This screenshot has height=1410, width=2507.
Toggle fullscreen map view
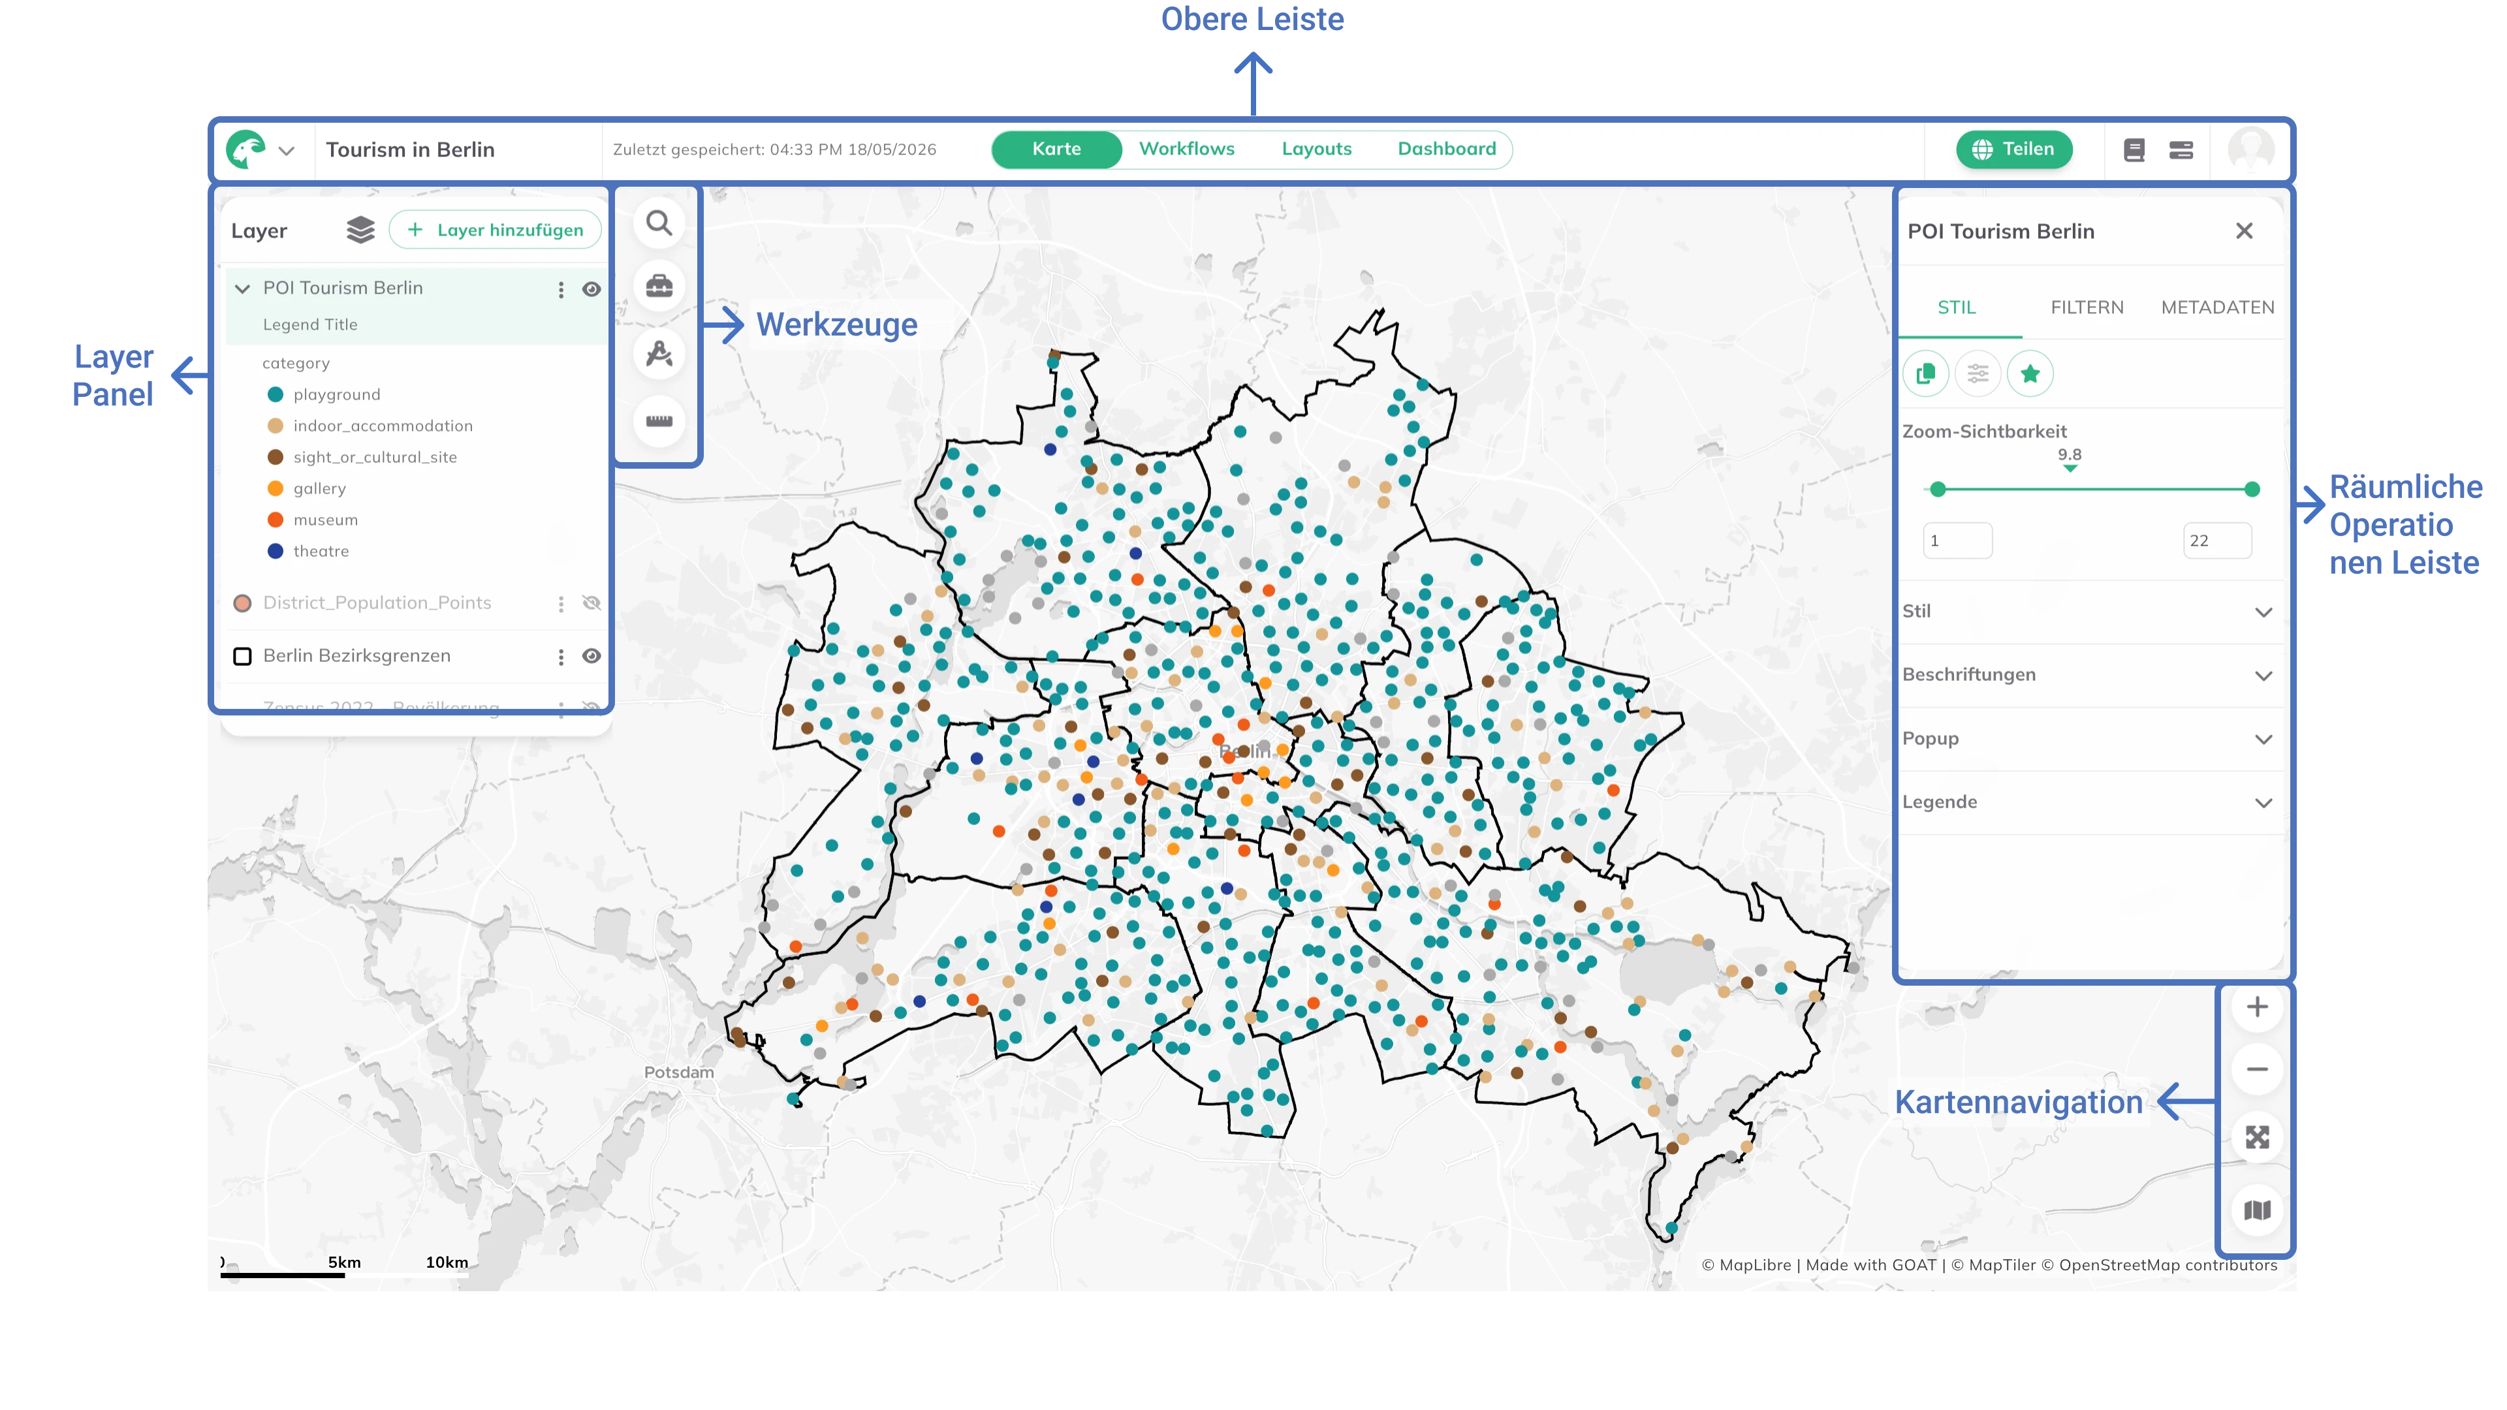(2257, 1138)
